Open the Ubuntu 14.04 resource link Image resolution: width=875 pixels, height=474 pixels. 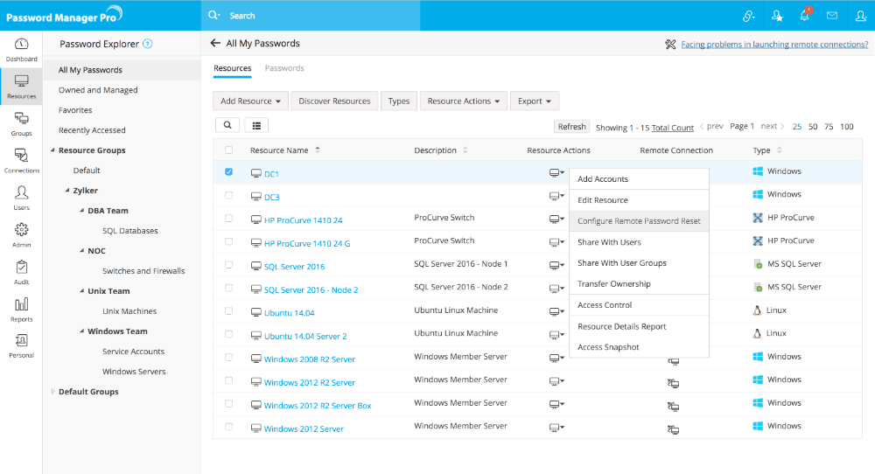coord(289,312)
